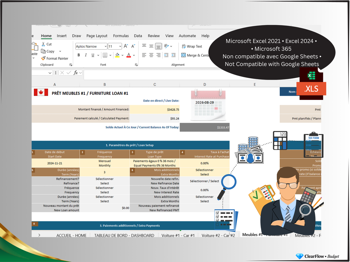Open the TABLEAU DE BORD - DASHBOARD sheet
Viewport: 350px width, 262px height.
[124, 235]
